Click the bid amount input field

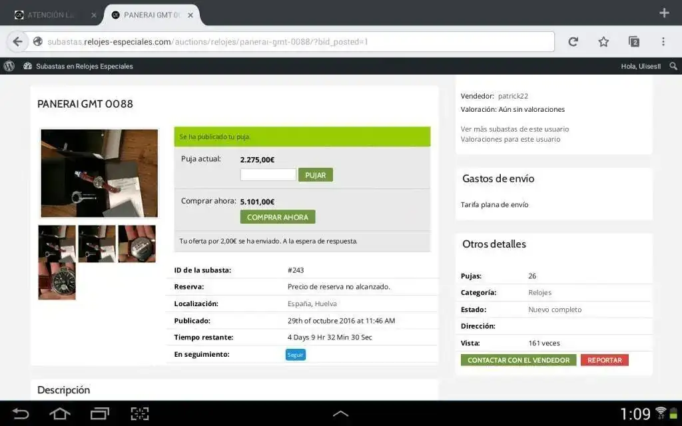coord(268,174)
